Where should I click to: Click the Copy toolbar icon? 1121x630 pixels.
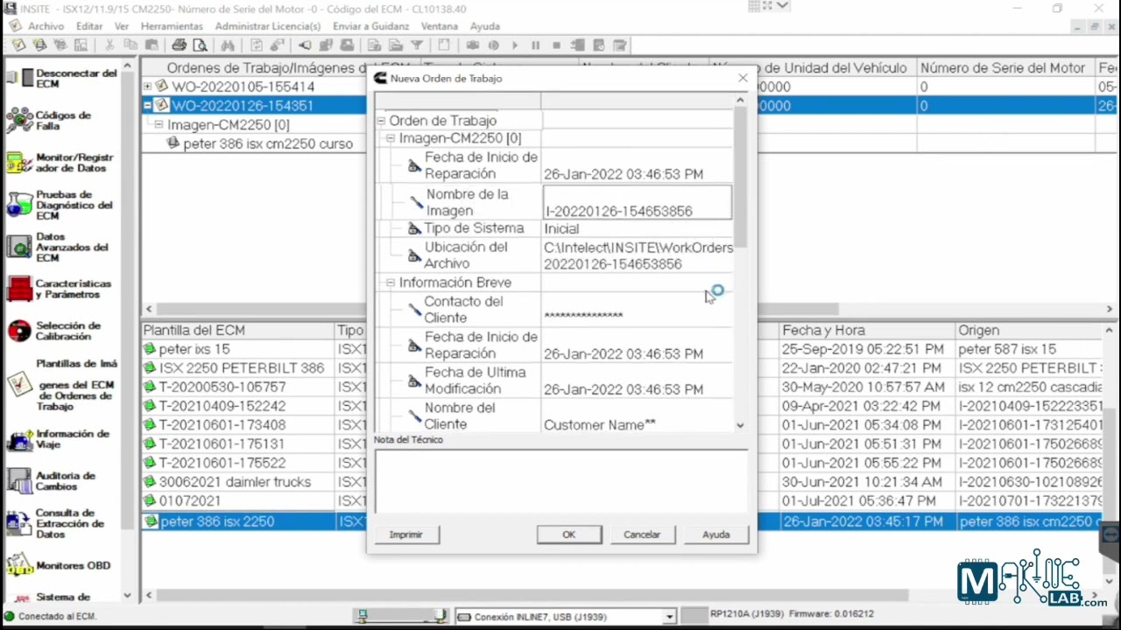coord(130,45)
